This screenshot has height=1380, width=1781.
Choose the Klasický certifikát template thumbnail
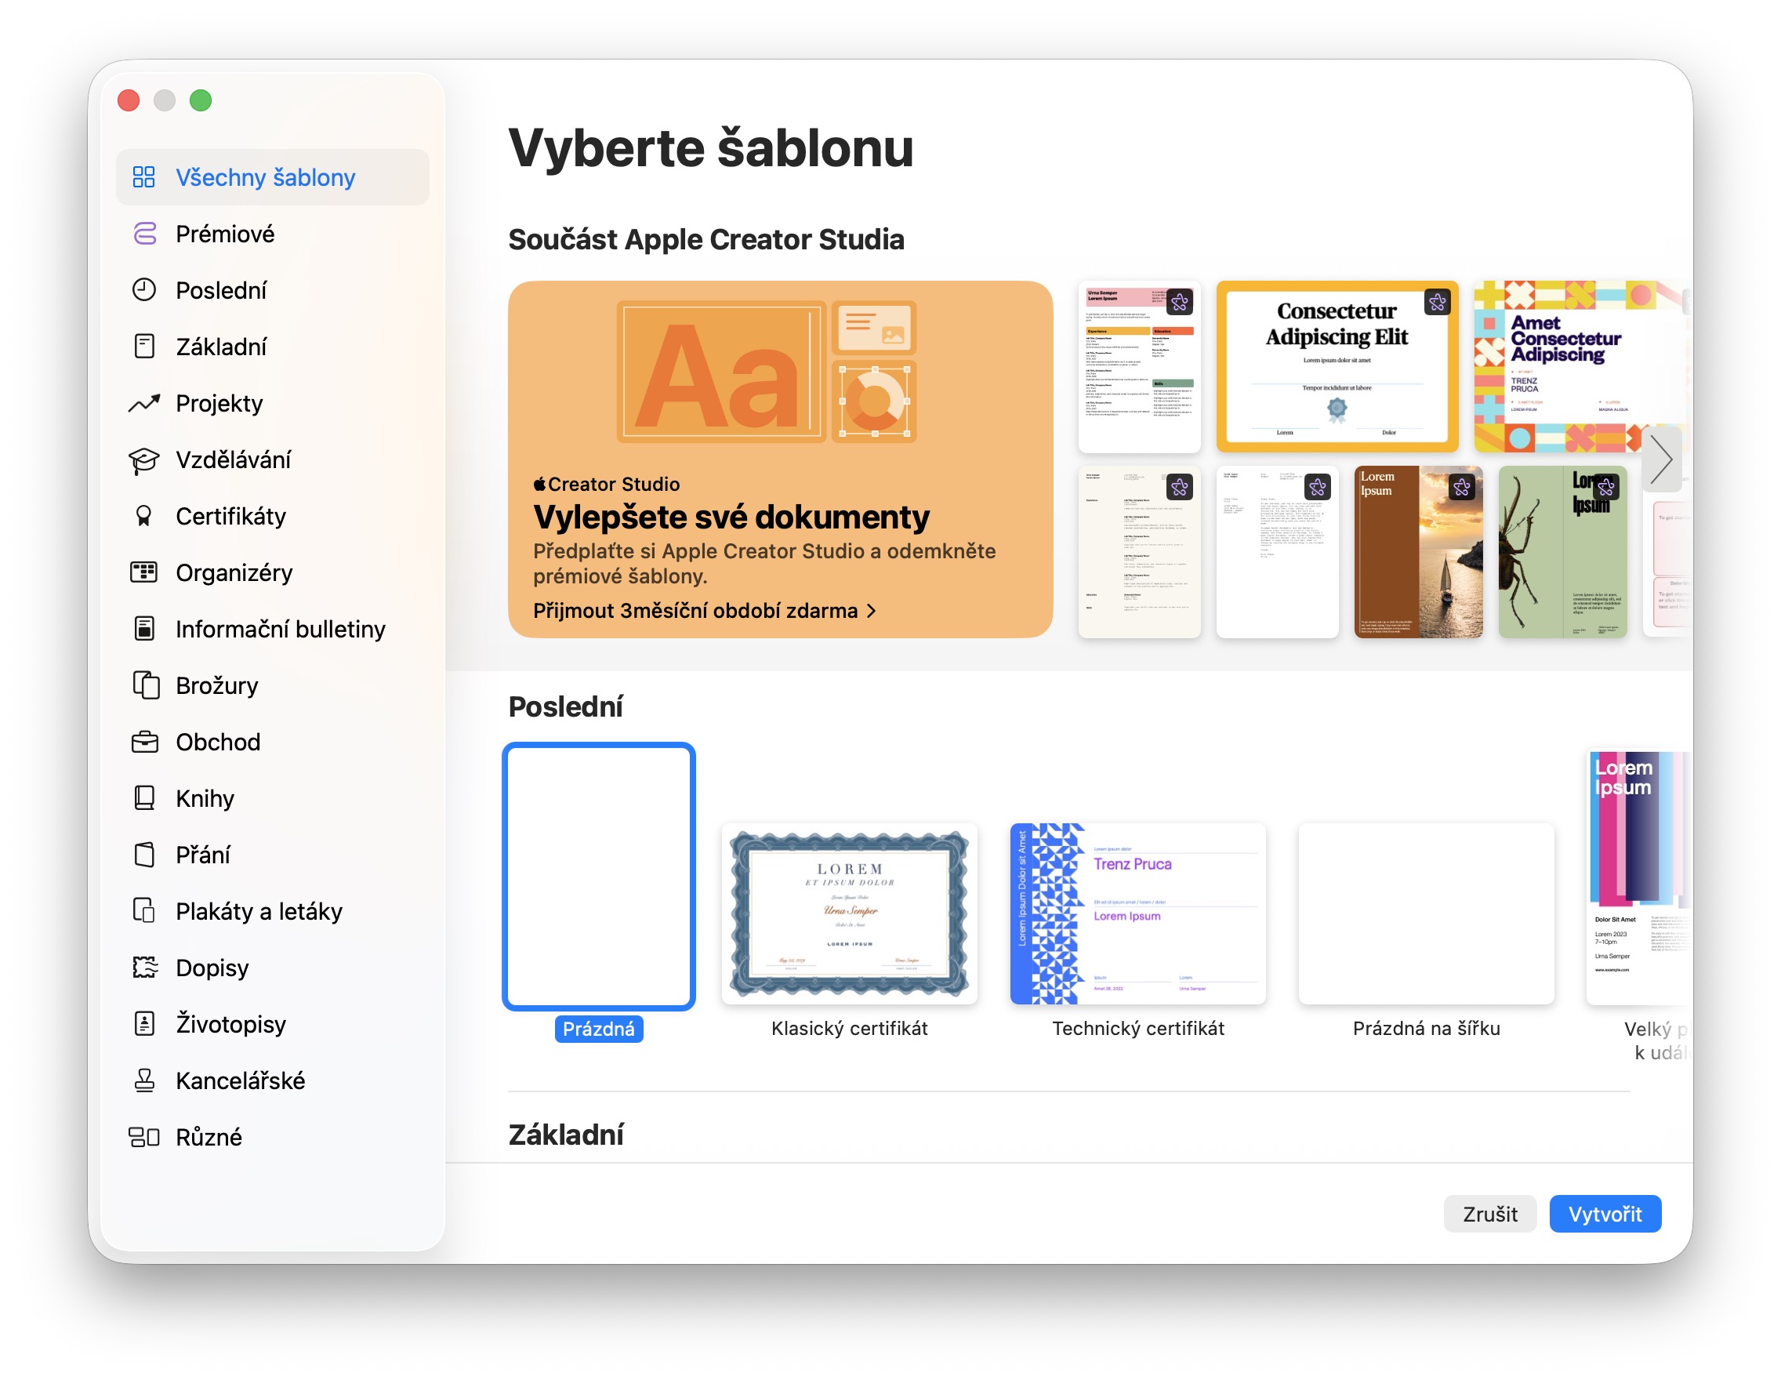849,914
